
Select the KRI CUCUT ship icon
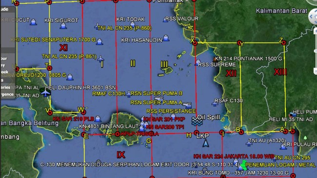click(x=33, y=22)
